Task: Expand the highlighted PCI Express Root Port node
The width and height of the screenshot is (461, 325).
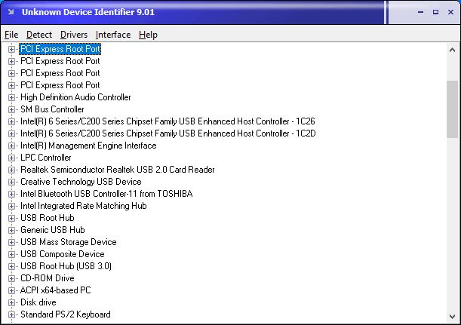Action: (x=11, y=49)
